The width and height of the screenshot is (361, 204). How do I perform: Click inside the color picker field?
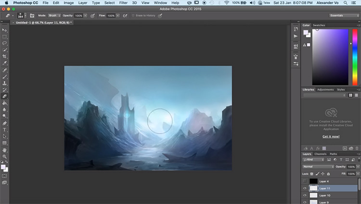click(x=330, y=57)
